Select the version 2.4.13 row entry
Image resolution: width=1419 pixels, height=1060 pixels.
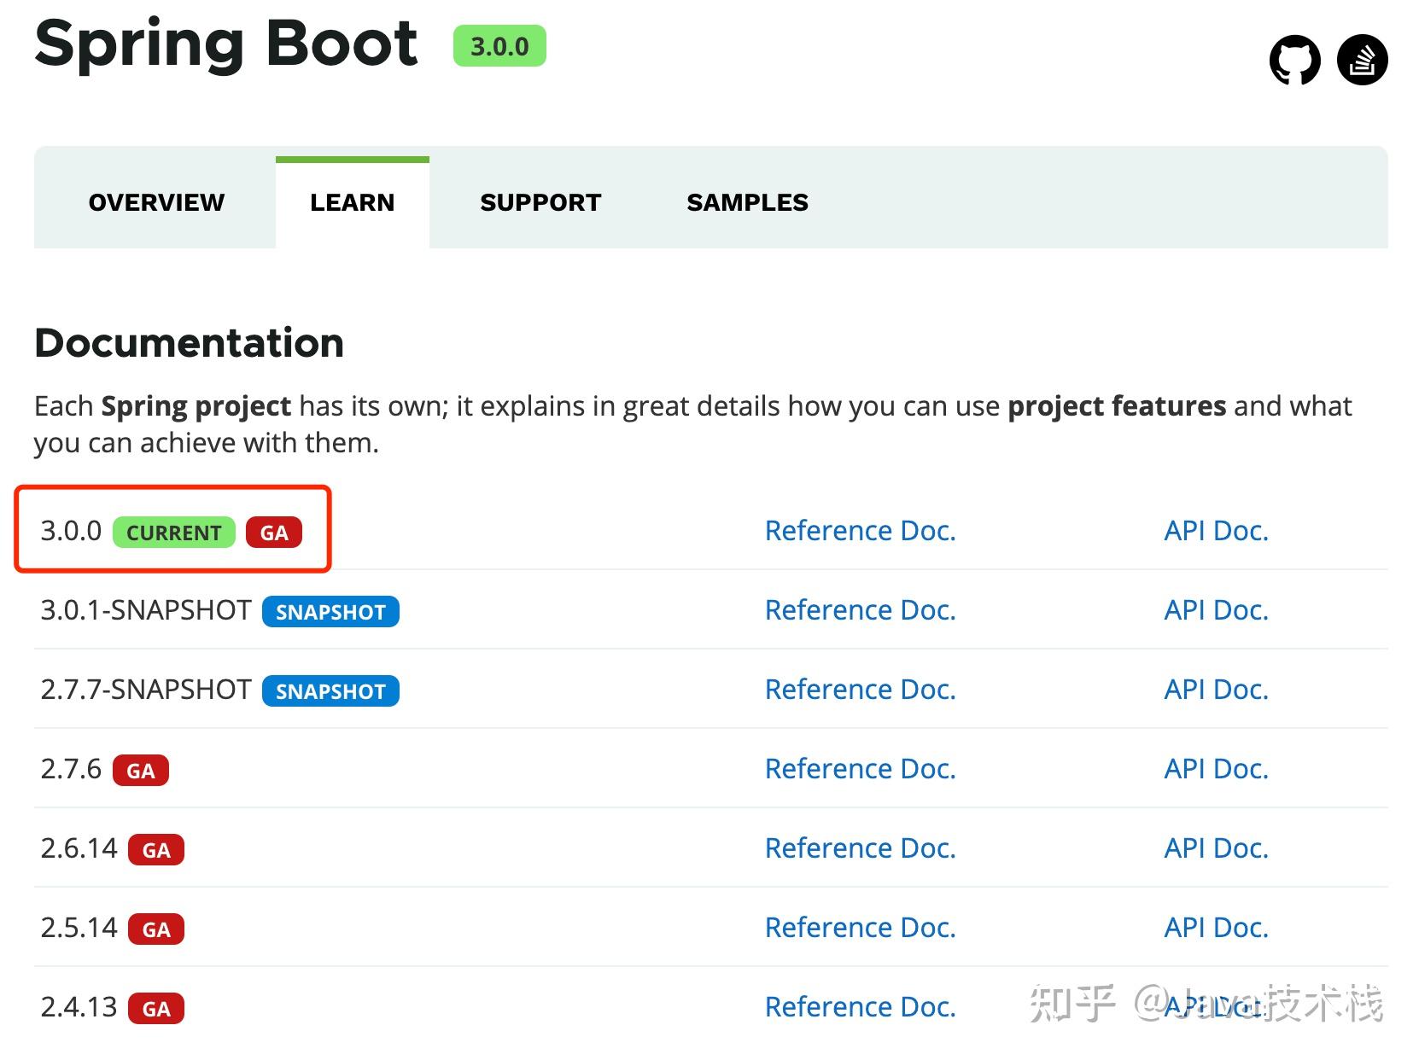click(x=78, y=1007)
